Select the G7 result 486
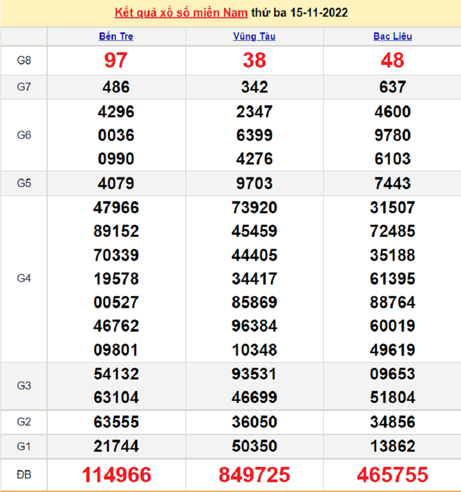The image size is (461, 492). 116,87
